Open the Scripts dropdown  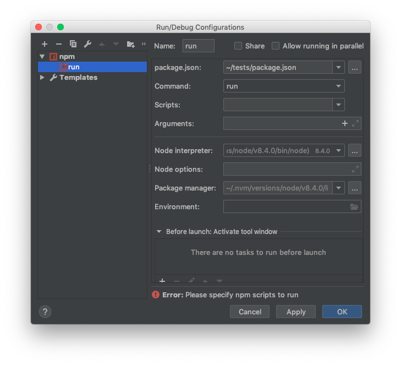(x=338, y=105)
